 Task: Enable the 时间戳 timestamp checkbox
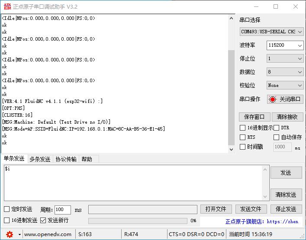(x=242, y=147)
